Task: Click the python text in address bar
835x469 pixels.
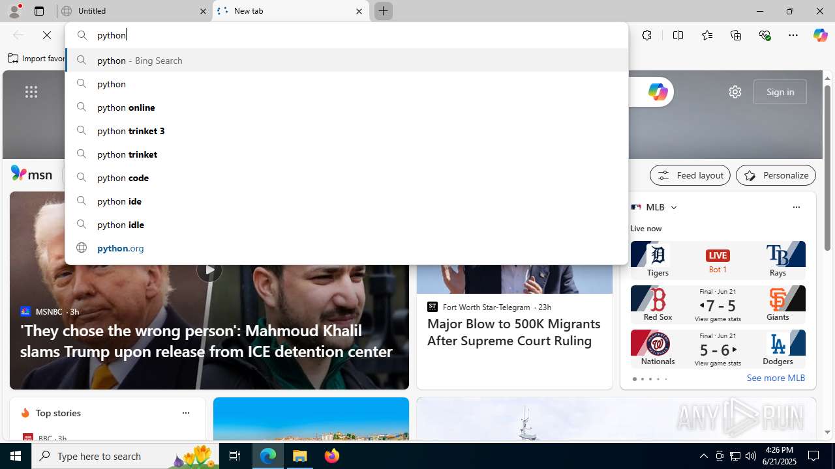Action: (112, 35)
